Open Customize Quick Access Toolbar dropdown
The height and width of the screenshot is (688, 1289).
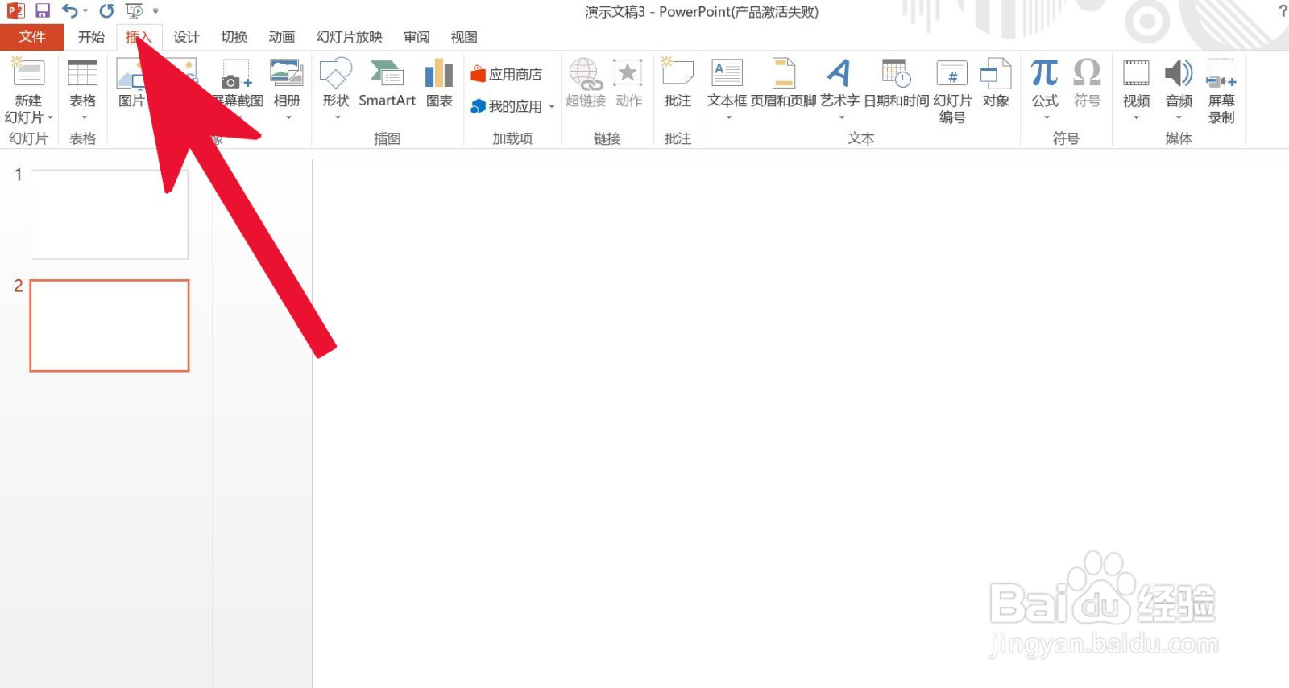coord(155,11)
